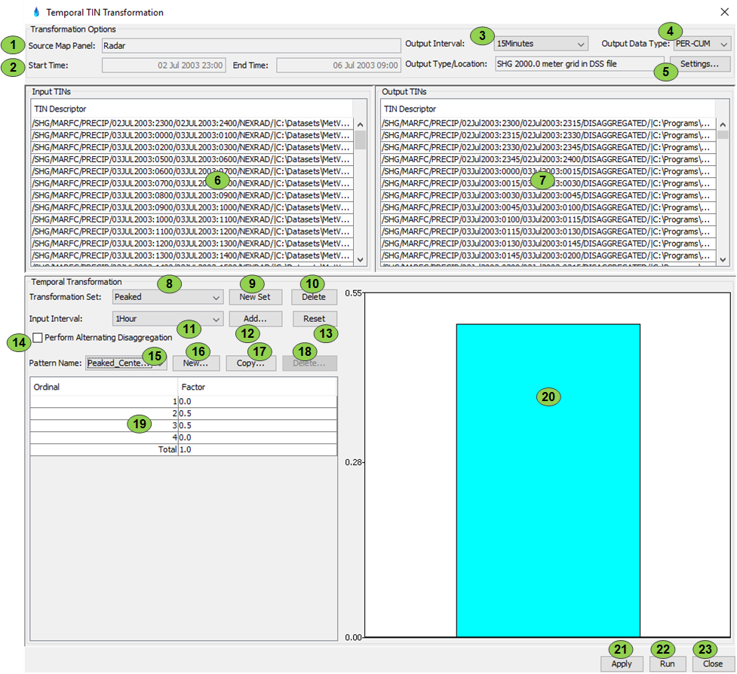Select input TIN 03JUL2003:1300/03JUL2003:1400 row
Viewport: 737px width, 674px height.
(192, 256)
